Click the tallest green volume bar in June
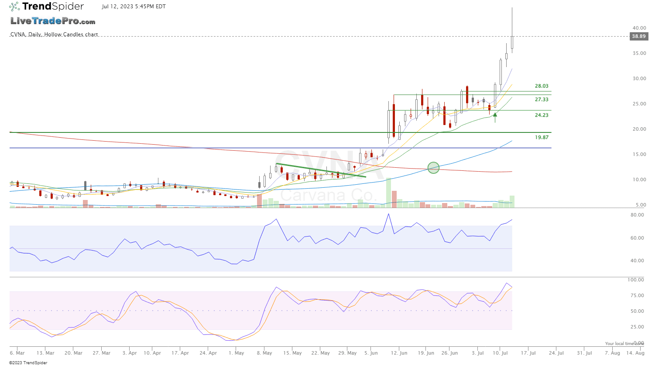The image size is (655, 369). coord(388,193)
